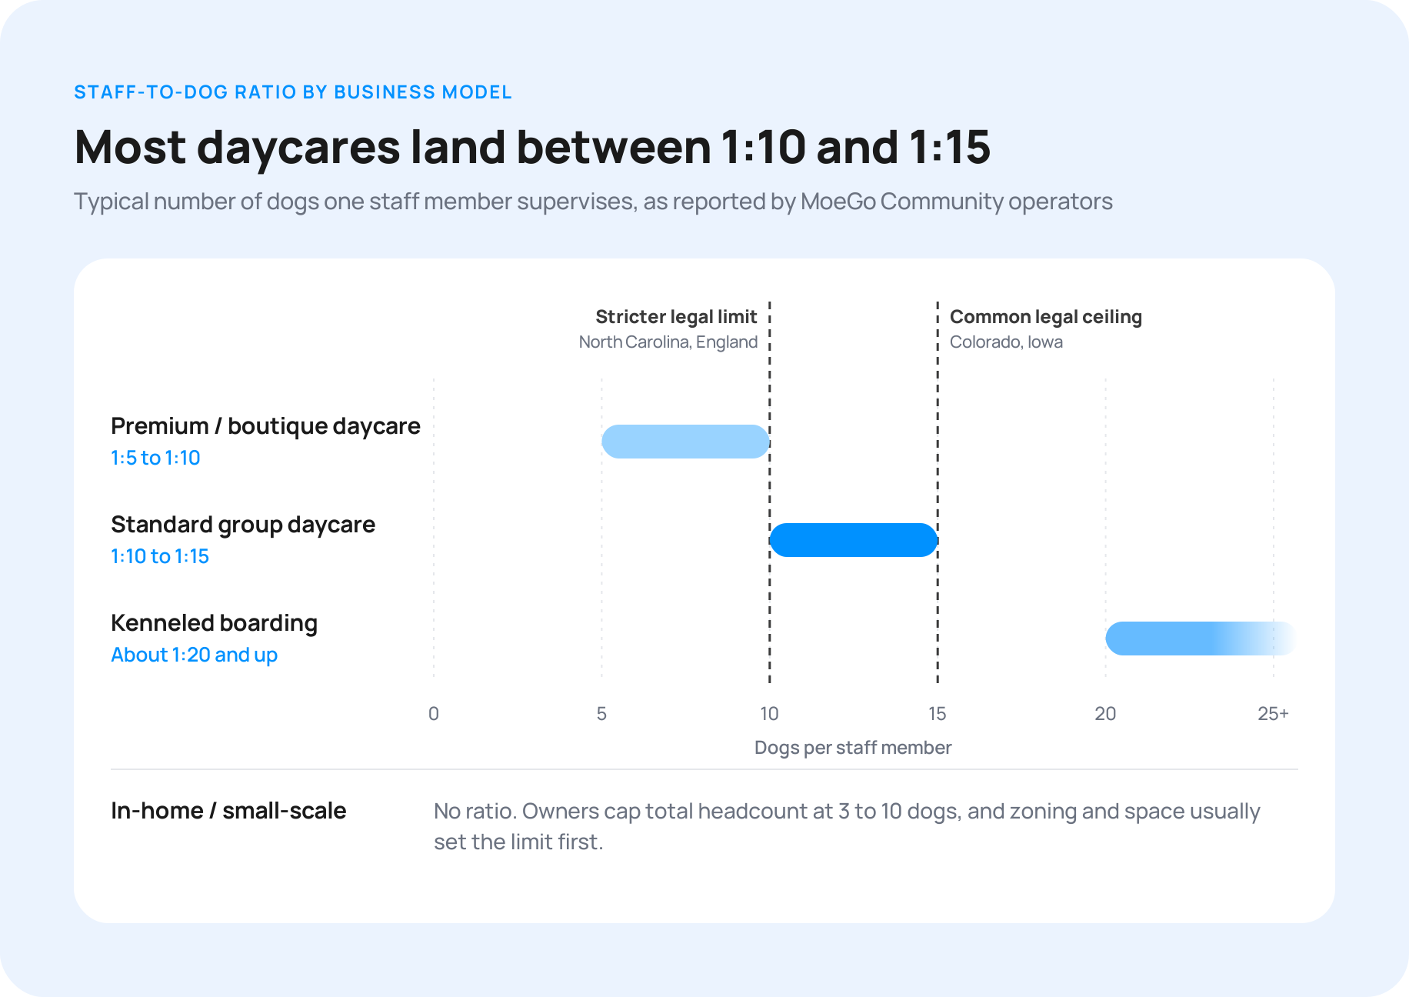
Task: Click the 'Colorado, Iowa' text
Action: (1006, 342)
